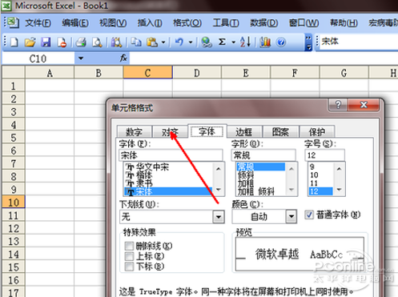Expand the Name Box dropdown arrow

coord(81,58)
